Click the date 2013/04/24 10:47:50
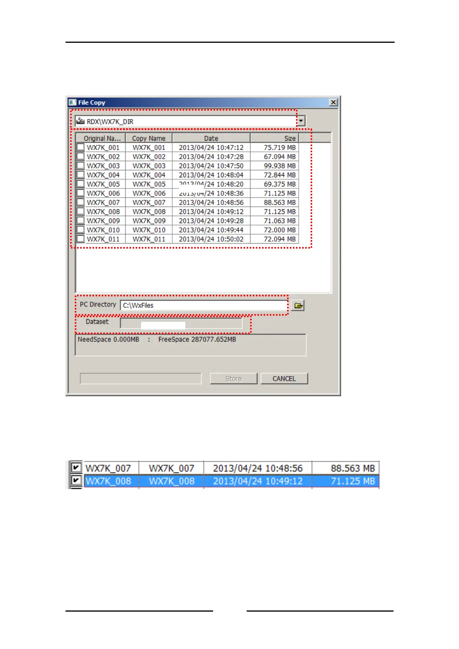 211,166
